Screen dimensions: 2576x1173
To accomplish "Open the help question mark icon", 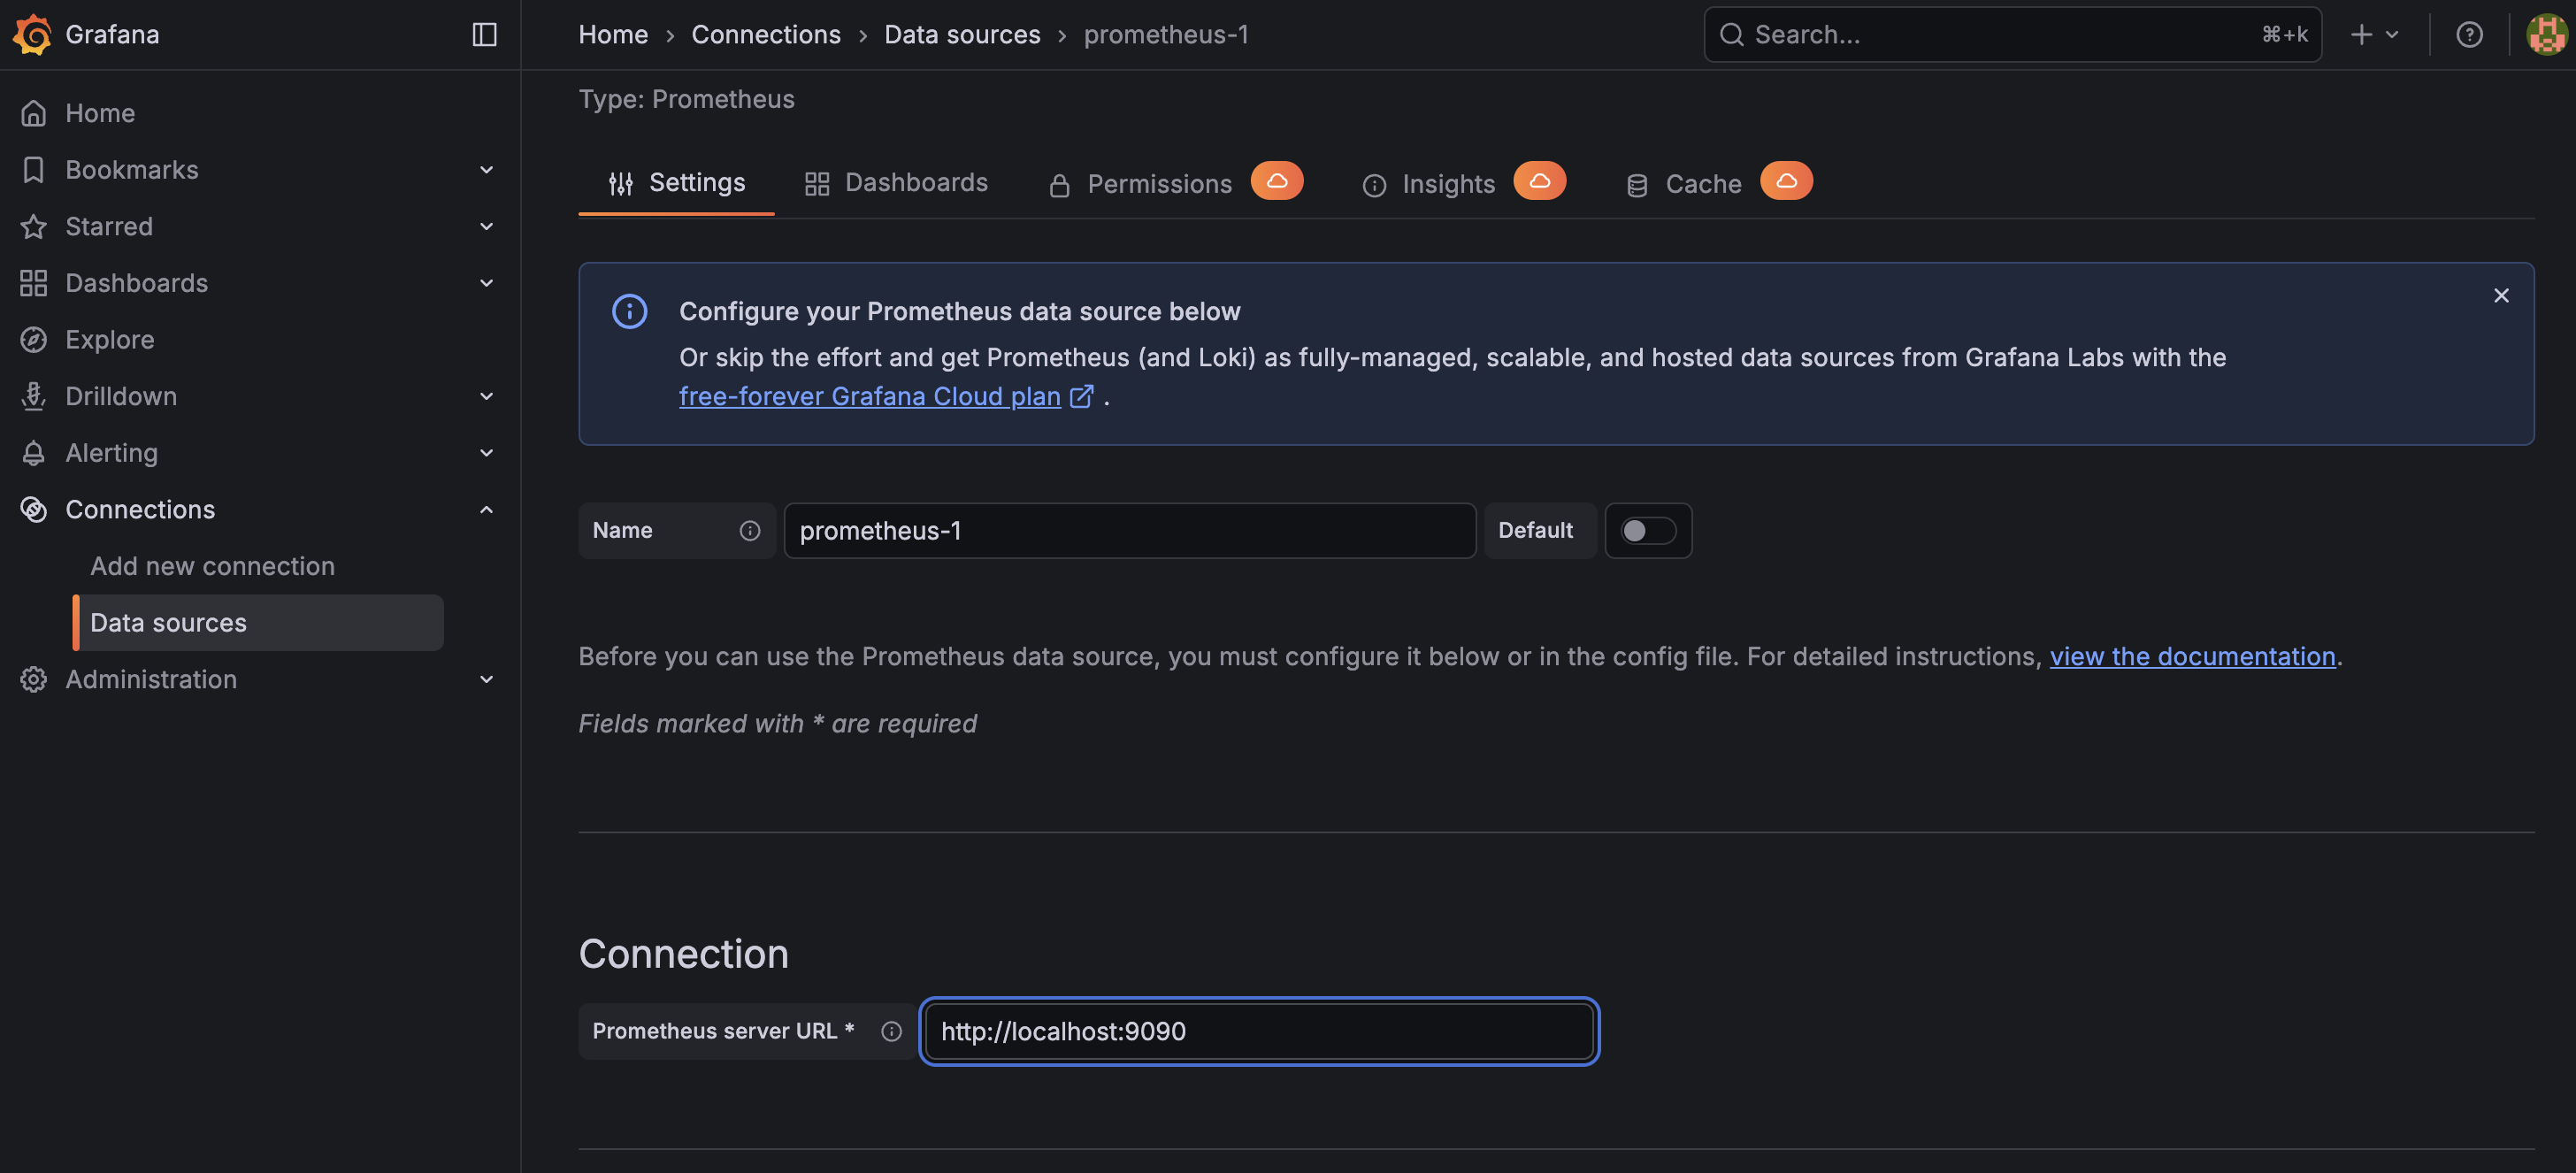I will coord(2469,35).
